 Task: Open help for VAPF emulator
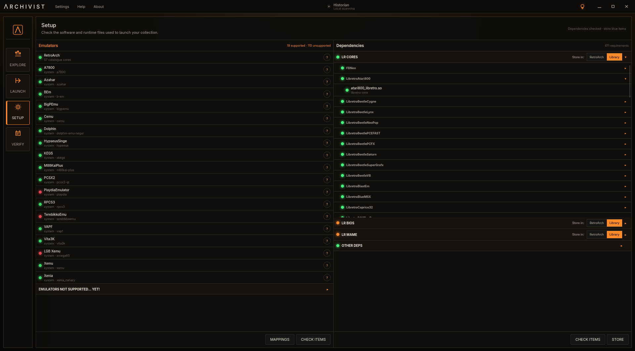[327, 229]
